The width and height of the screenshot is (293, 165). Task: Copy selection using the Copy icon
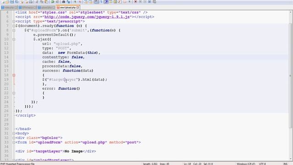pos(42,2)
